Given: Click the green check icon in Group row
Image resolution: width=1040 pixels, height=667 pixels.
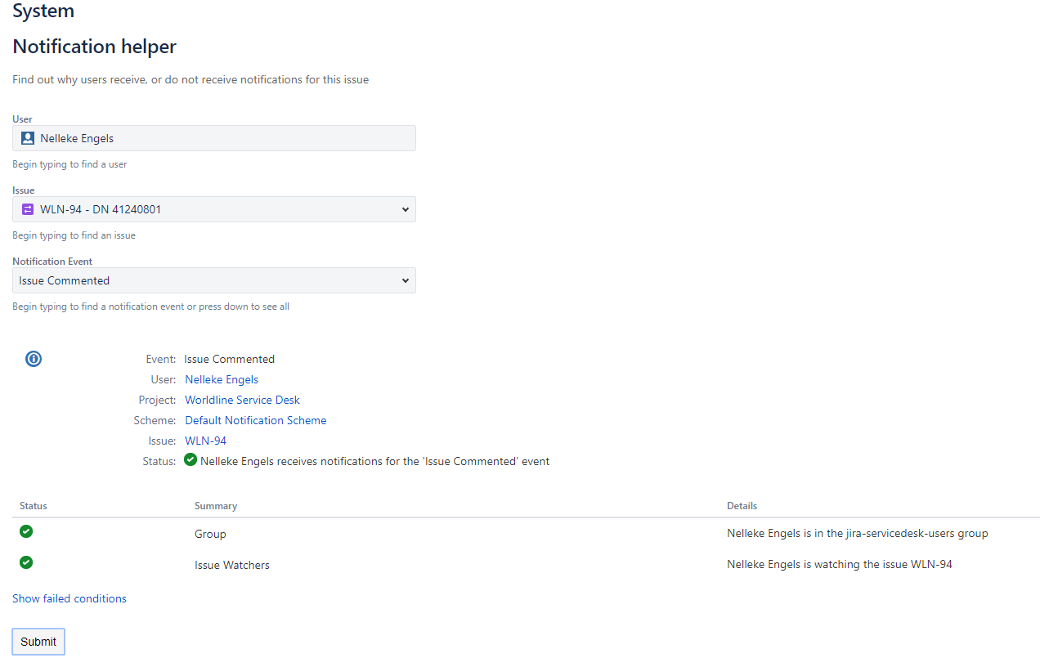Looking at the screenshot, I should 26,531.
